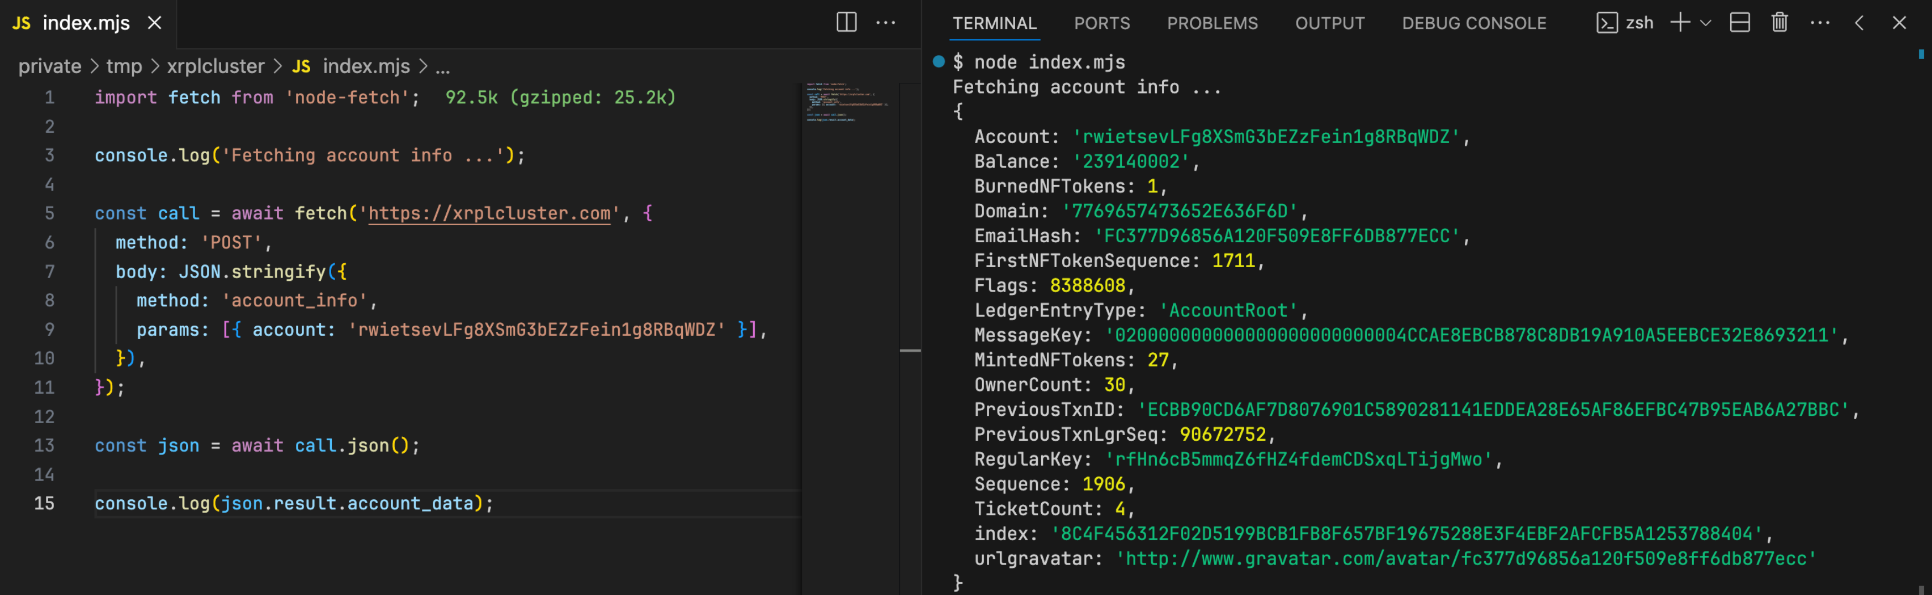Follow the https://xrplcluster.com link in code

[489, 213]
